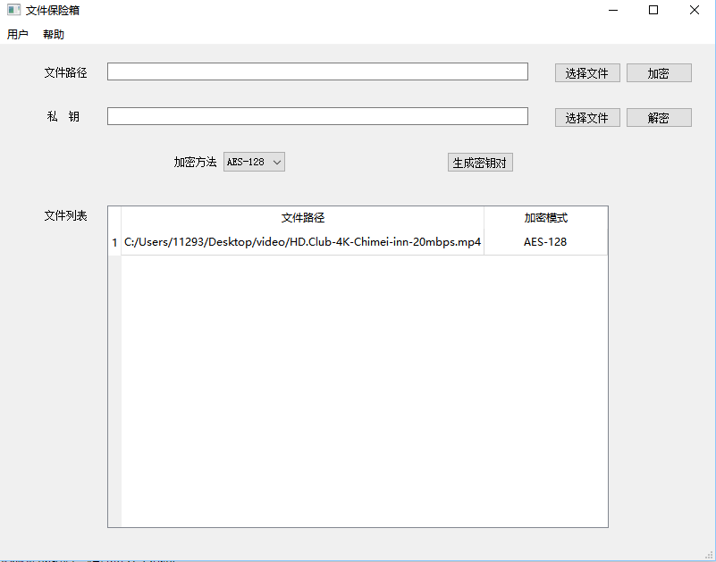Screen dimensions: 716x562
Task: Maximize the 文件保险箱 window
Action: coord(653,10)
